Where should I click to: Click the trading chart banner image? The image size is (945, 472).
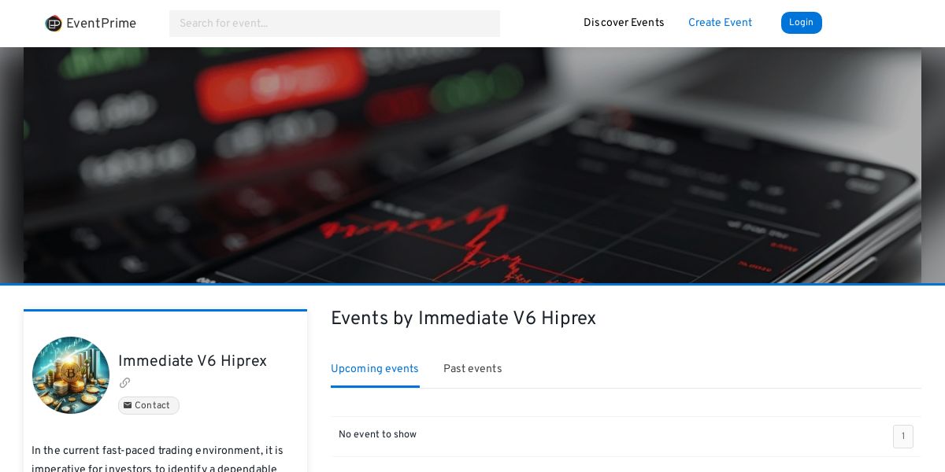tap(472, 165)
